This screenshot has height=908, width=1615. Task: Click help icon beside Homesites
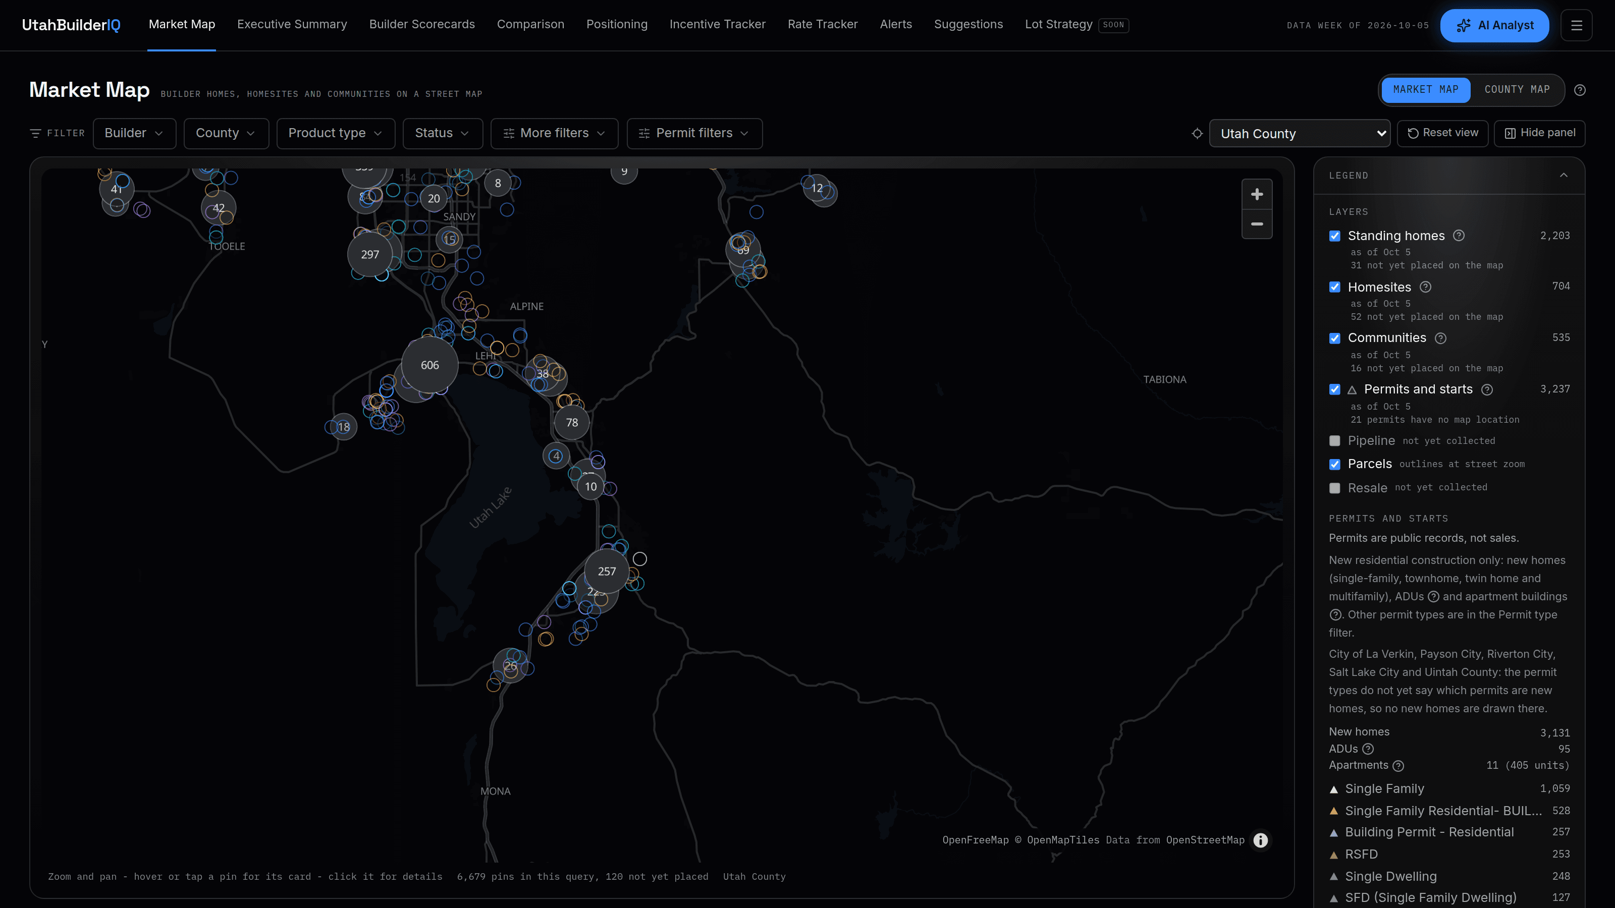coord(1425,287)
